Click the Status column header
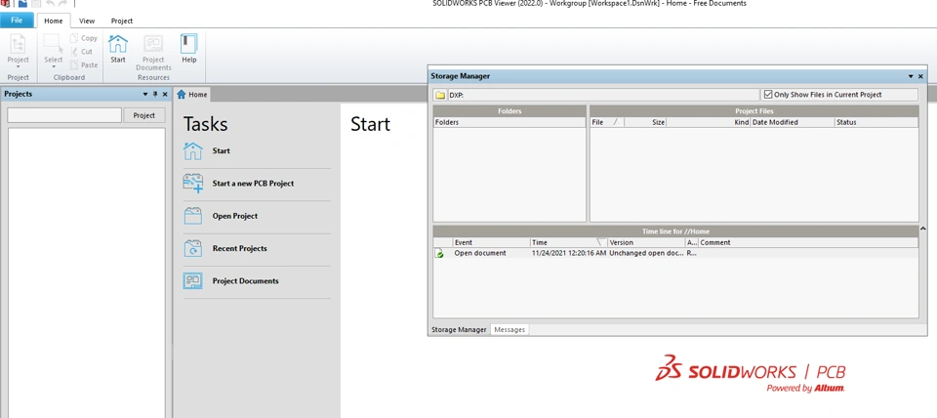The image size is (937, 418). [876, 122]
